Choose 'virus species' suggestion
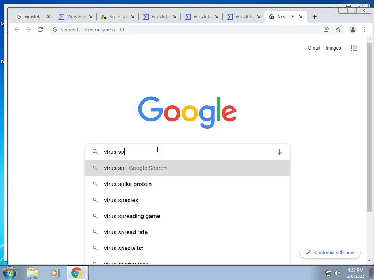374x280 pixels. tap(187, 200)
